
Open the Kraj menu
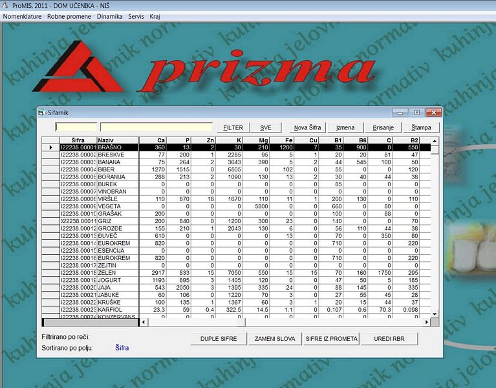point(155,16)
